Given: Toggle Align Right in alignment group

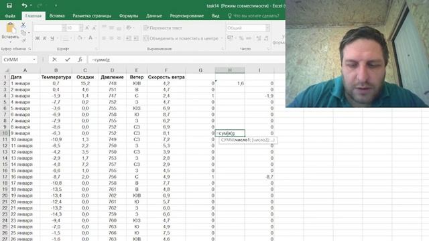Looking at the screenshot, I should click(x=119, y=38).
